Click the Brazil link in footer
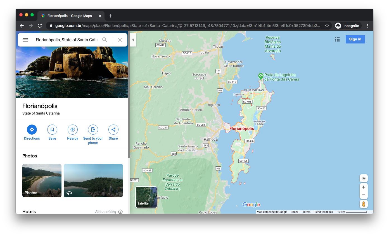The height and width of the screenshot is (236, 389). (x=295, y=212)
